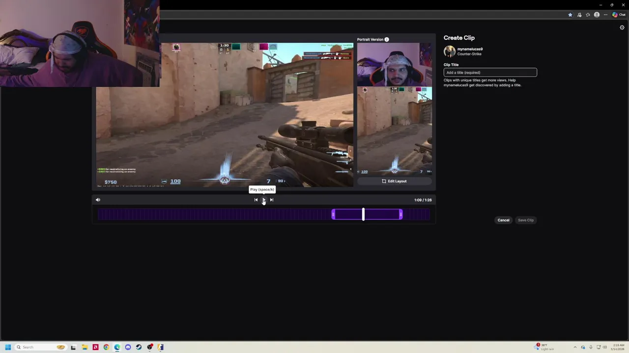Expand hidden system tray icons
This screenshot has height=353, width=629.
575,347
